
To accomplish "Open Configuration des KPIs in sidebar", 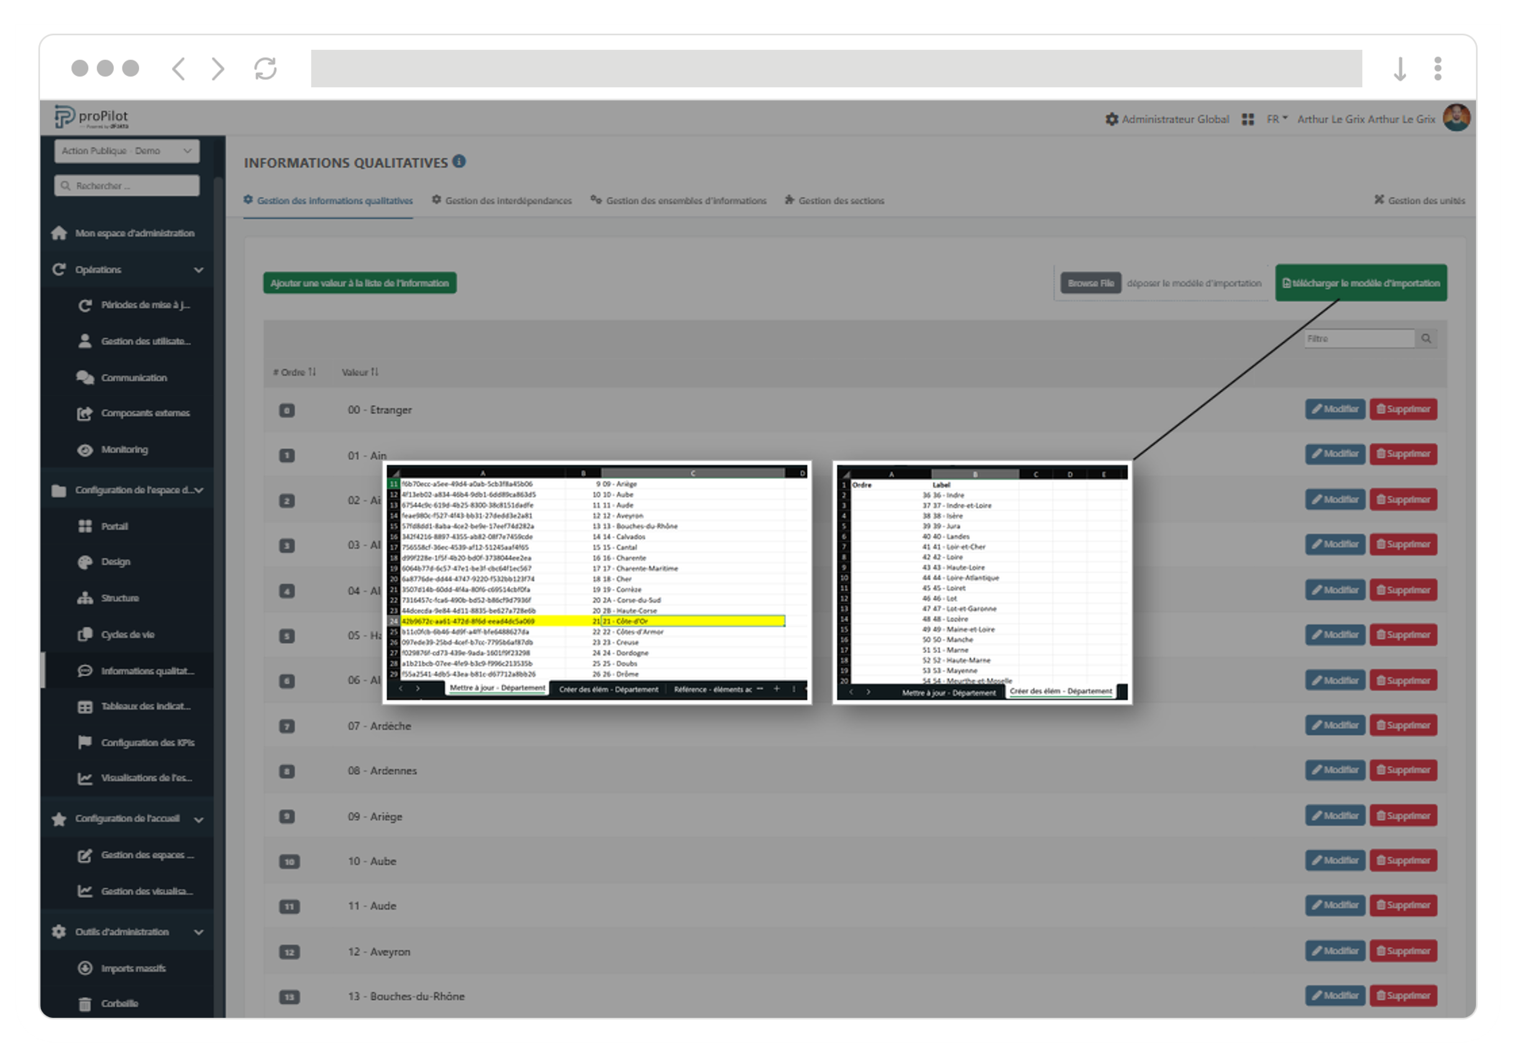I will (137, 743).
